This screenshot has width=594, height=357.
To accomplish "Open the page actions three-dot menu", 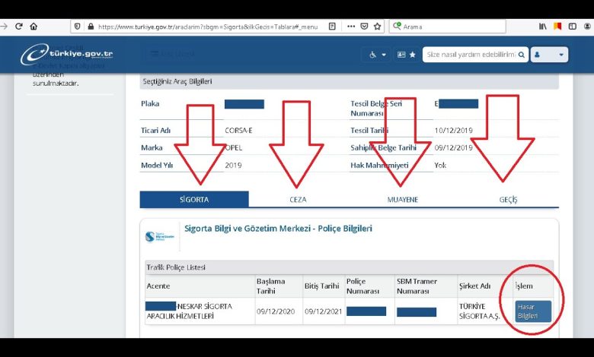I will pyautogui.click(x=351, y=26).
